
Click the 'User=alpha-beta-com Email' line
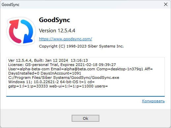pyautogui.click(x=81, y=69)
